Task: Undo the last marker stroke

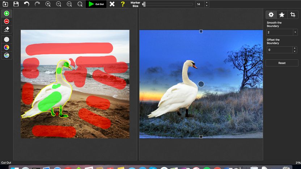Action: click(x=26, y=4)
